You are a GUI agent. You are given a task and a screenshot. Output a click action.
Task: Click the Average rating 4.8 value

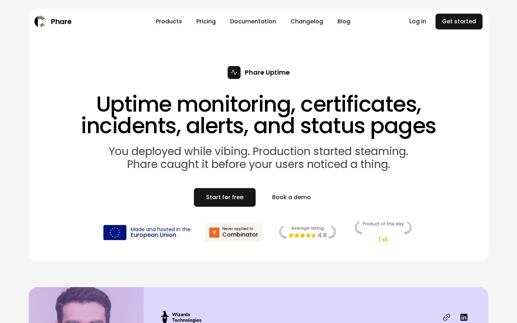pyautogui.click(x=322, y=235)
